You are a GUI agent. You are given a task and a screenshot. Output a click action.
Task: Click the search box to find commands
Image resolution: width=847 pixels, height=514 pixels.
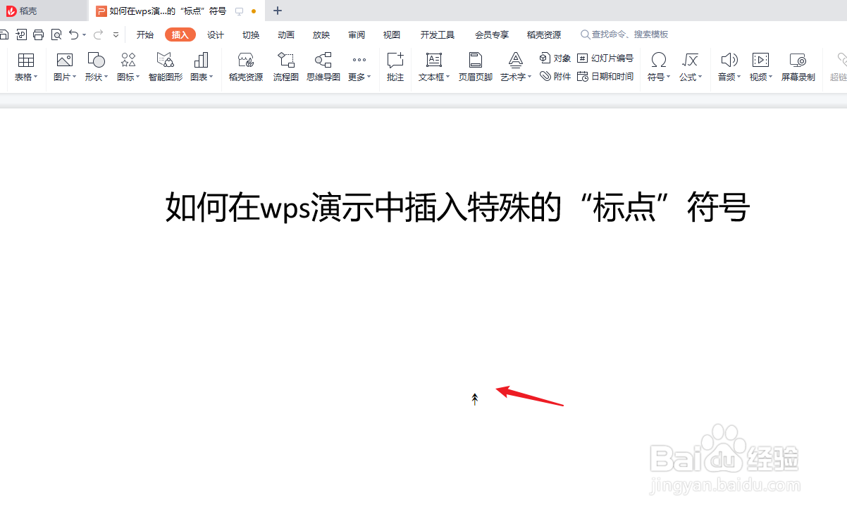tap(624, 34)
